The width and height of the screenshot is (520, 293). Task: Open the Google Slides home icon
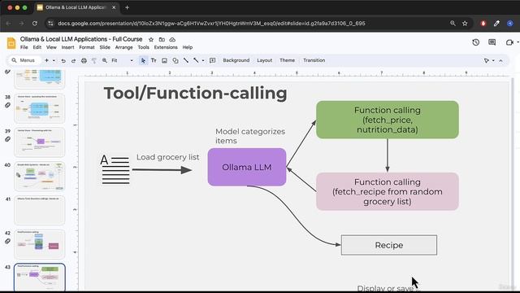pos(11,43)
